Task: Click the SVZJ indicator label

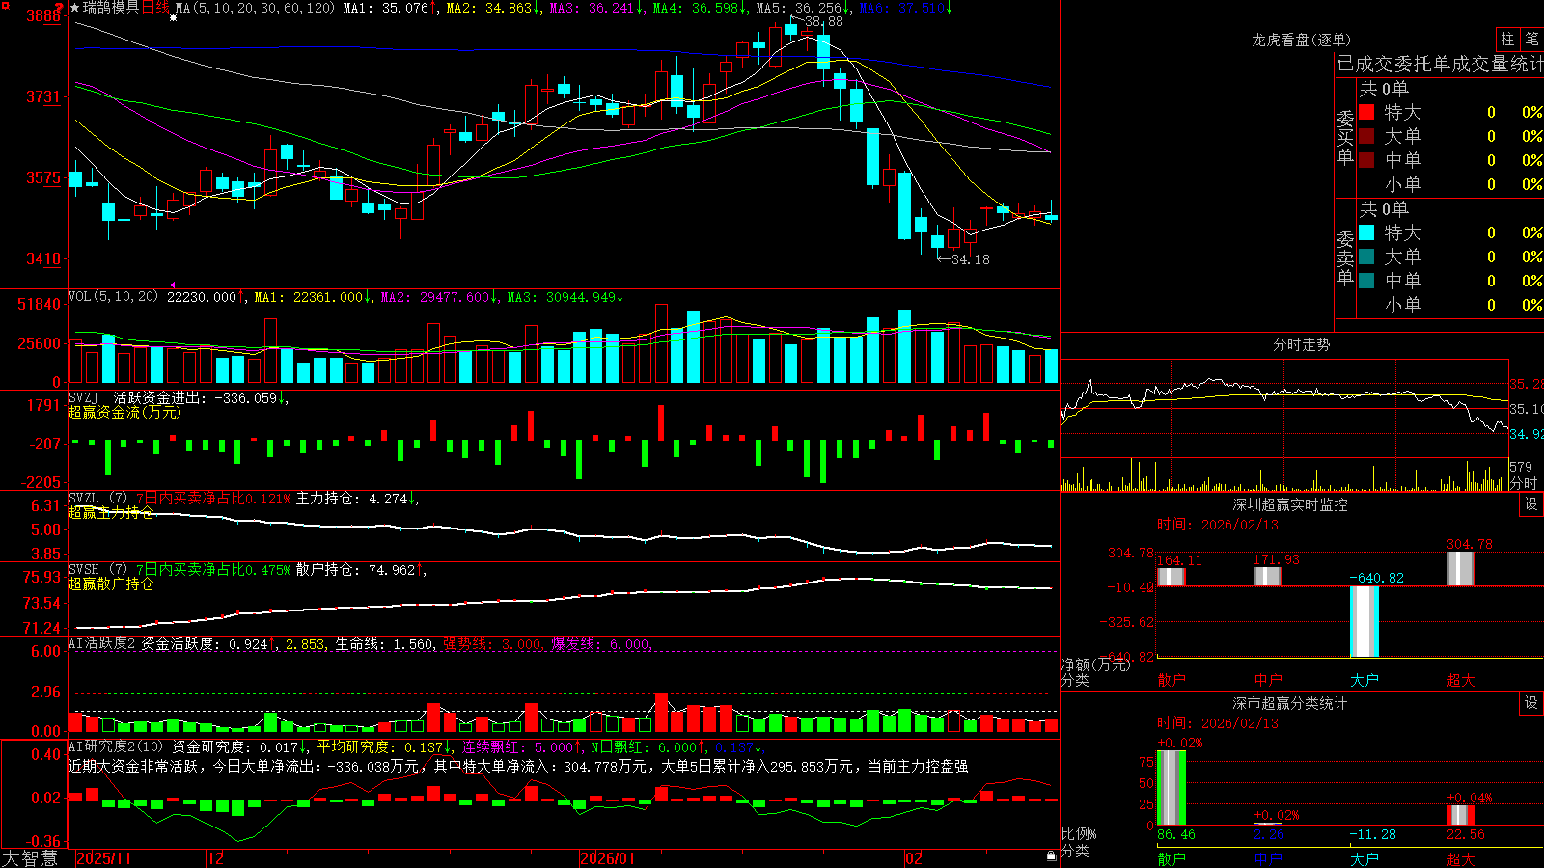Action: click(84, 398)
